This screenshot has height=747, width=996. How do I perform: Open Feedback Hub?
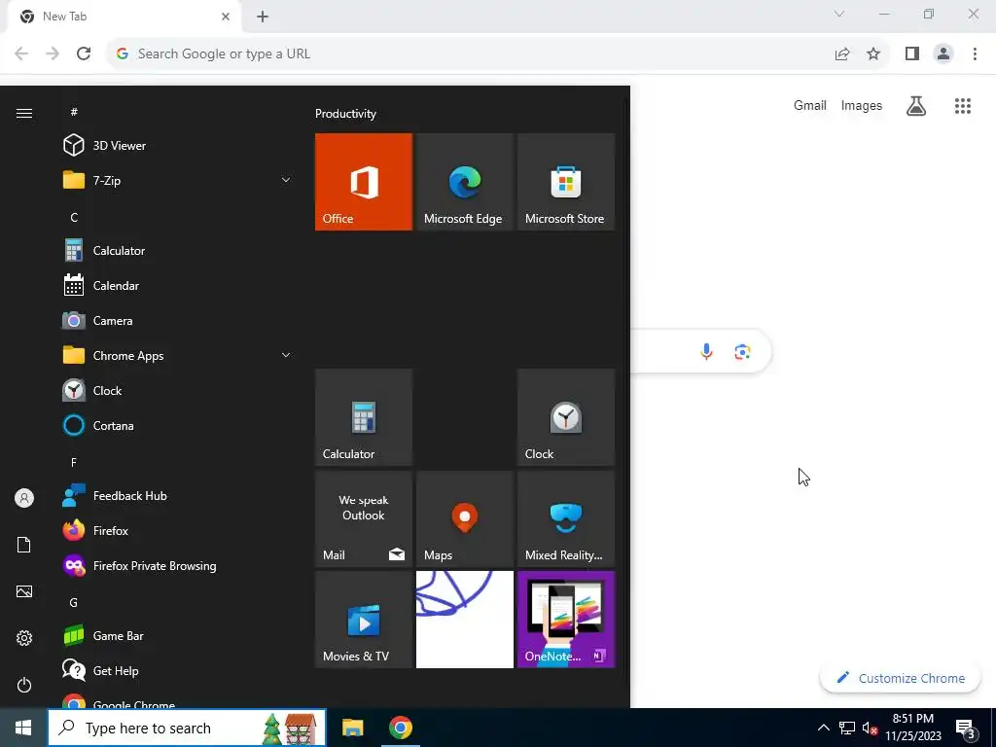click(178, 495)
